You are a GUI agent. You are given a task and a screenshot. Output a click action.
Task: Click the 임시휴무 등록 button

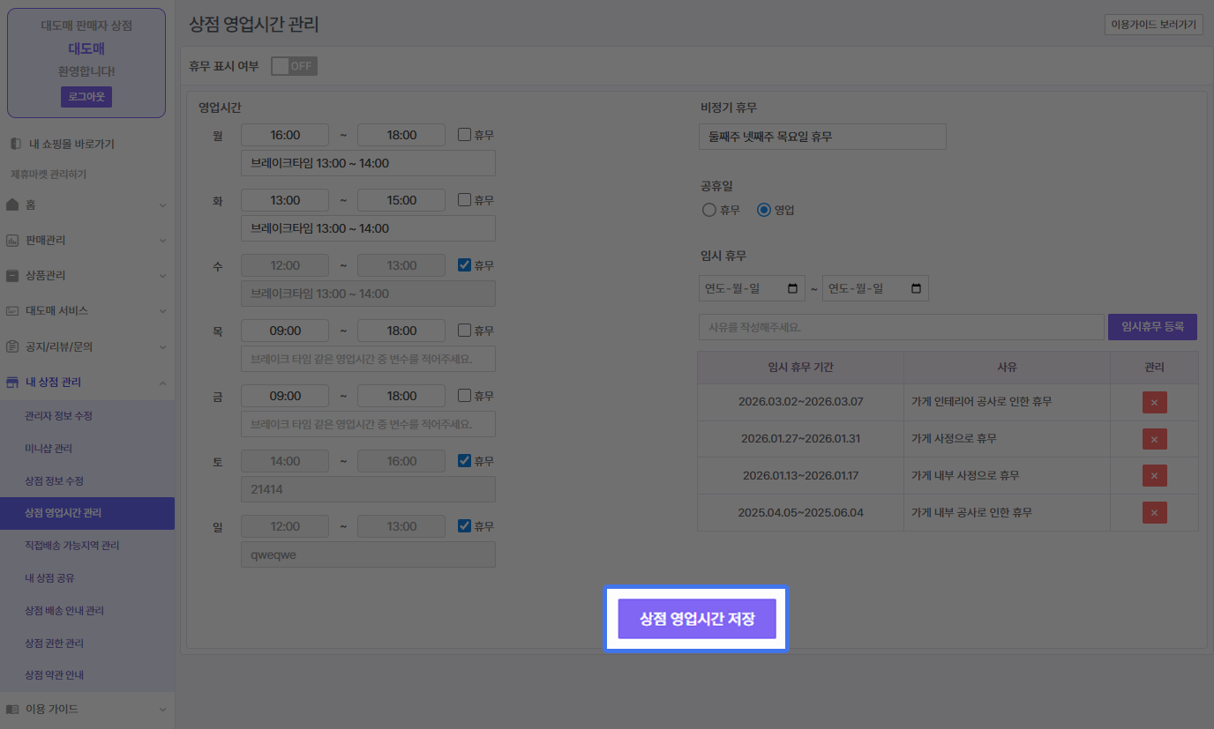pyautogui.click(x=1152, y=327)
